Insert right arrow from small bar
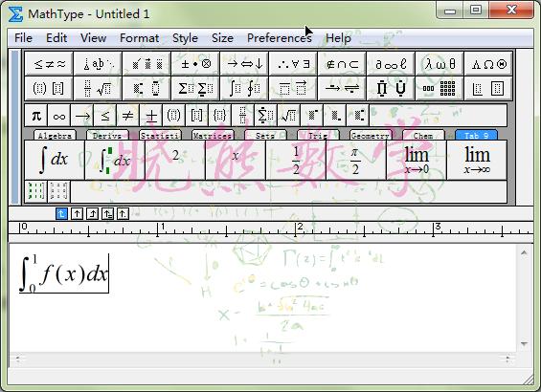The image size is (541, 392). coord(82,116)
